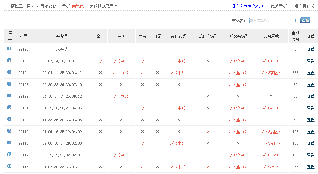The width and height of the screenshot is (318, 174).
Task: Click the number 8 row badge icon
Action: pos(9,131)
